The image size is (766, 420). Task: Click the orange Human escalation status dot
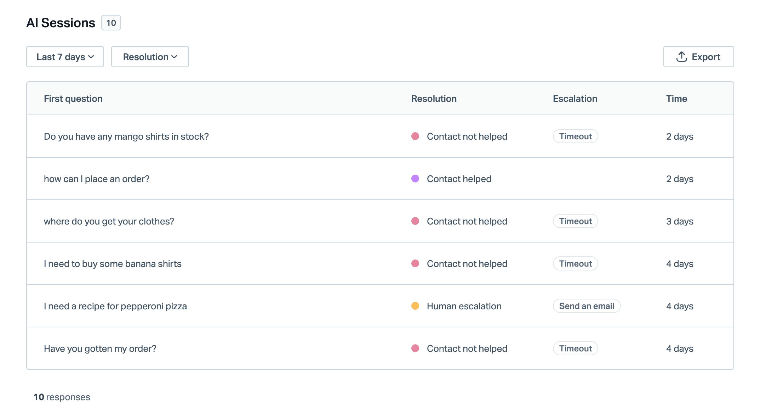(415, 306)
